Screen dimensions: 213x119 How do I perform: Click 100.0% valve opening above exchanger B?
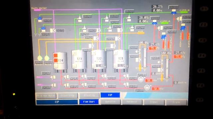pos(165,53)
